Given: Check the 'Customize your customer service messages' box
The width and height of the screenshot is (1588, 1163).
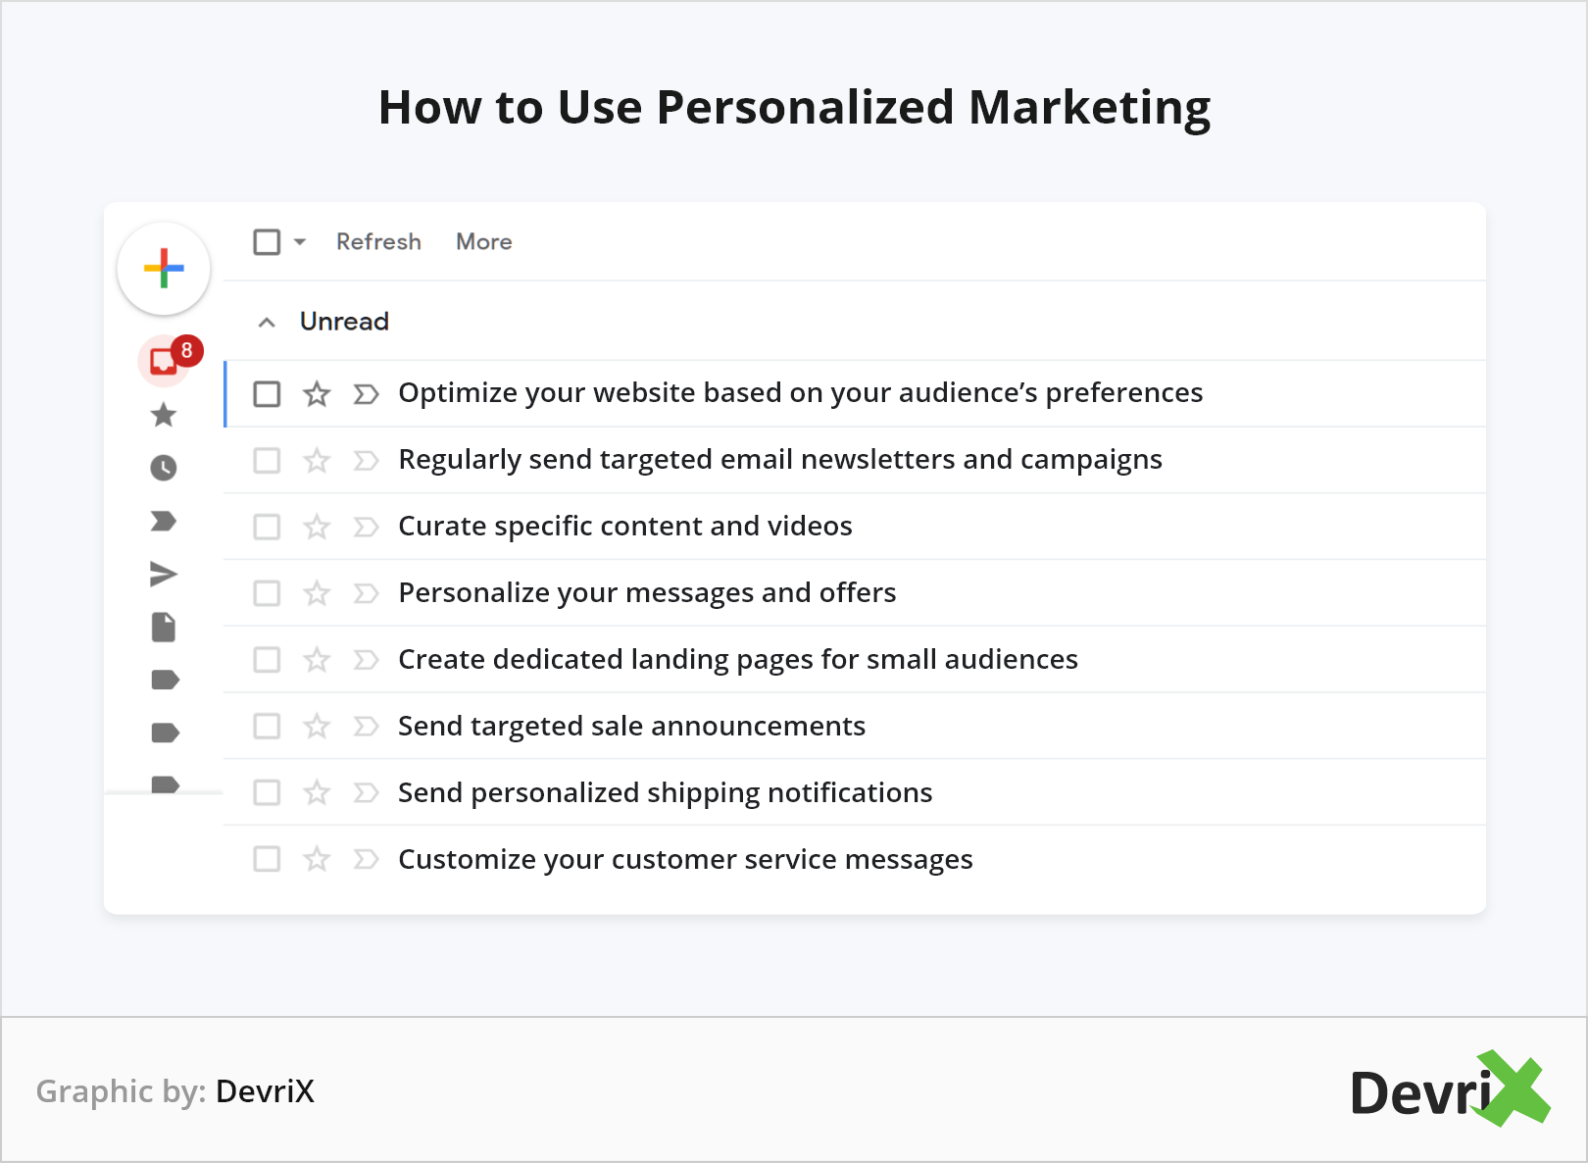Looking at the screenshot, I should coord(267,860).
